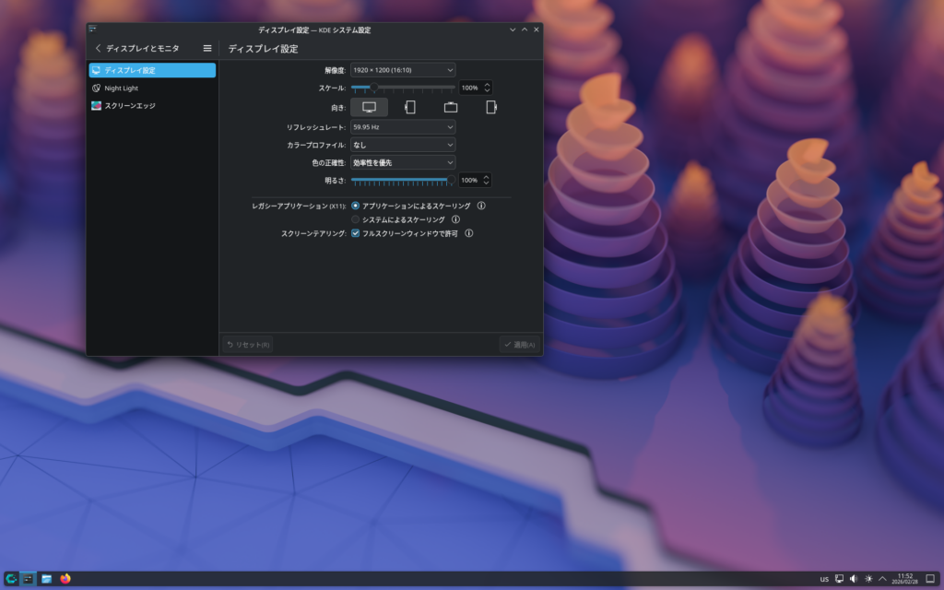Click info icon next to フルスクリーンウィンドウで許可
The height and width of the screenshot is (590, 944).
tap(468, 233)
